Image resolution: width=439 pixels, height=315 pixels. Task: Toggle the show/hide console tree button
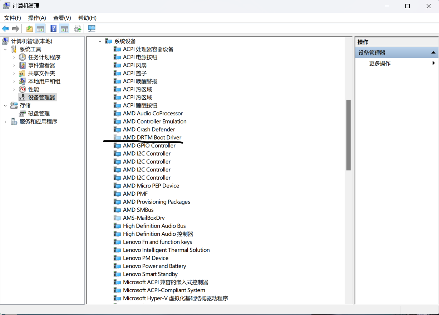40,29
